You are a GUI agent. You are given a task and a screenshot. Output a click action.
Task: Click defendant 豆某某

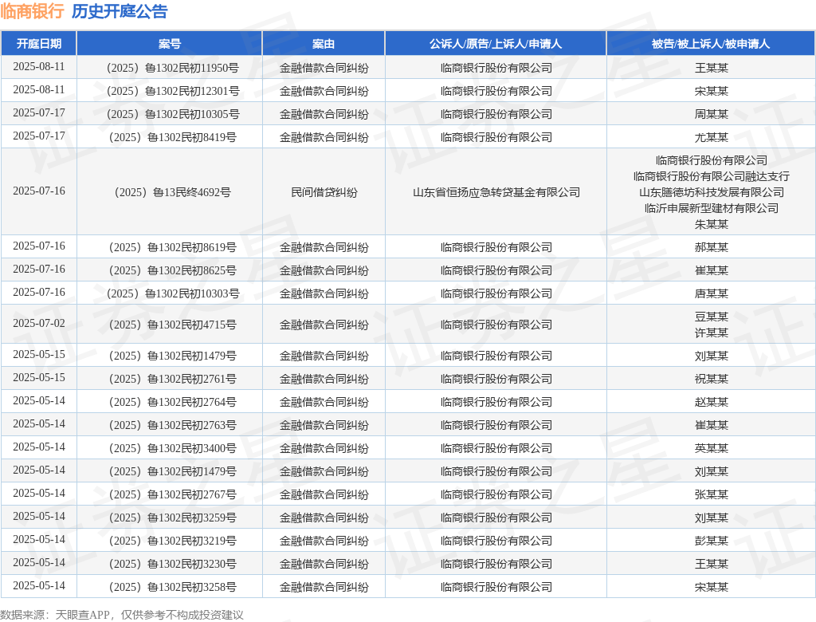[x=712, y=317]
